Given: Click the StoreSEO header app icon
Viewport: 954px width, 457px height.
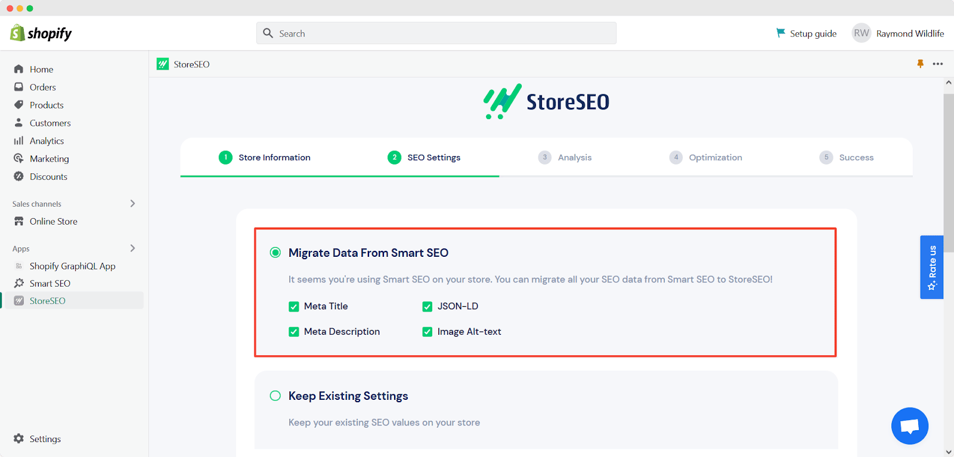Looking at the screenshot, I should 163,64.
